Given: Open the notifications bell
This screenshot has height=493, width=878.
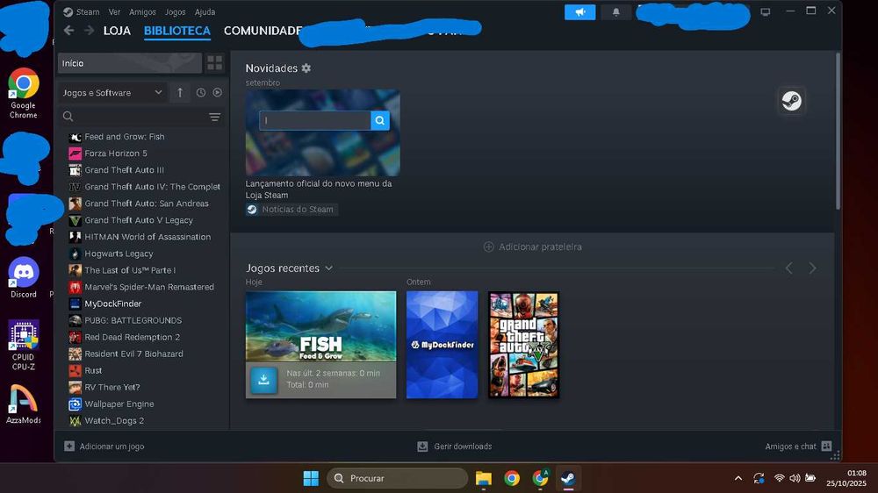Looking at the screenshot, I should (616, 11).
